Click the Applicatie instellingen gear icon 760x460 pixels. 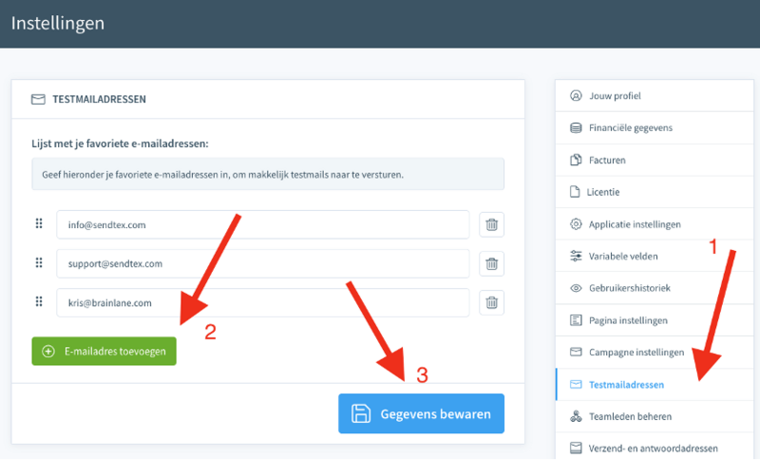click(x=575, y=224)
